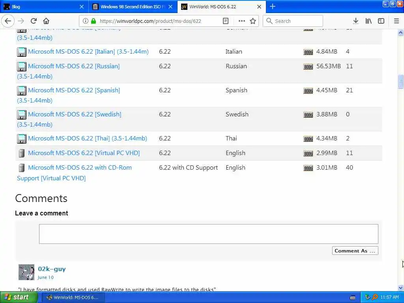Click the page scrollbar down arrow
The width and height of the screenshot is (404, 303).
pyautogui.click(x=400, y=288)
